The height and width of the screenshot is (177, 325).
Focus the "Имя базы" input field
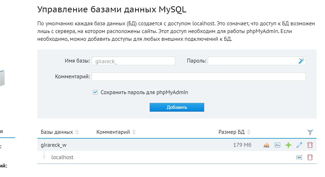tap(133, 61)
